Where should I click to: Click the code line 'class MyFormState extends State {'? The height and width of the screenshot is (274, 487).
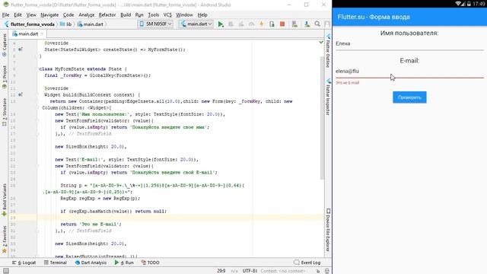[x=83, y=69]
